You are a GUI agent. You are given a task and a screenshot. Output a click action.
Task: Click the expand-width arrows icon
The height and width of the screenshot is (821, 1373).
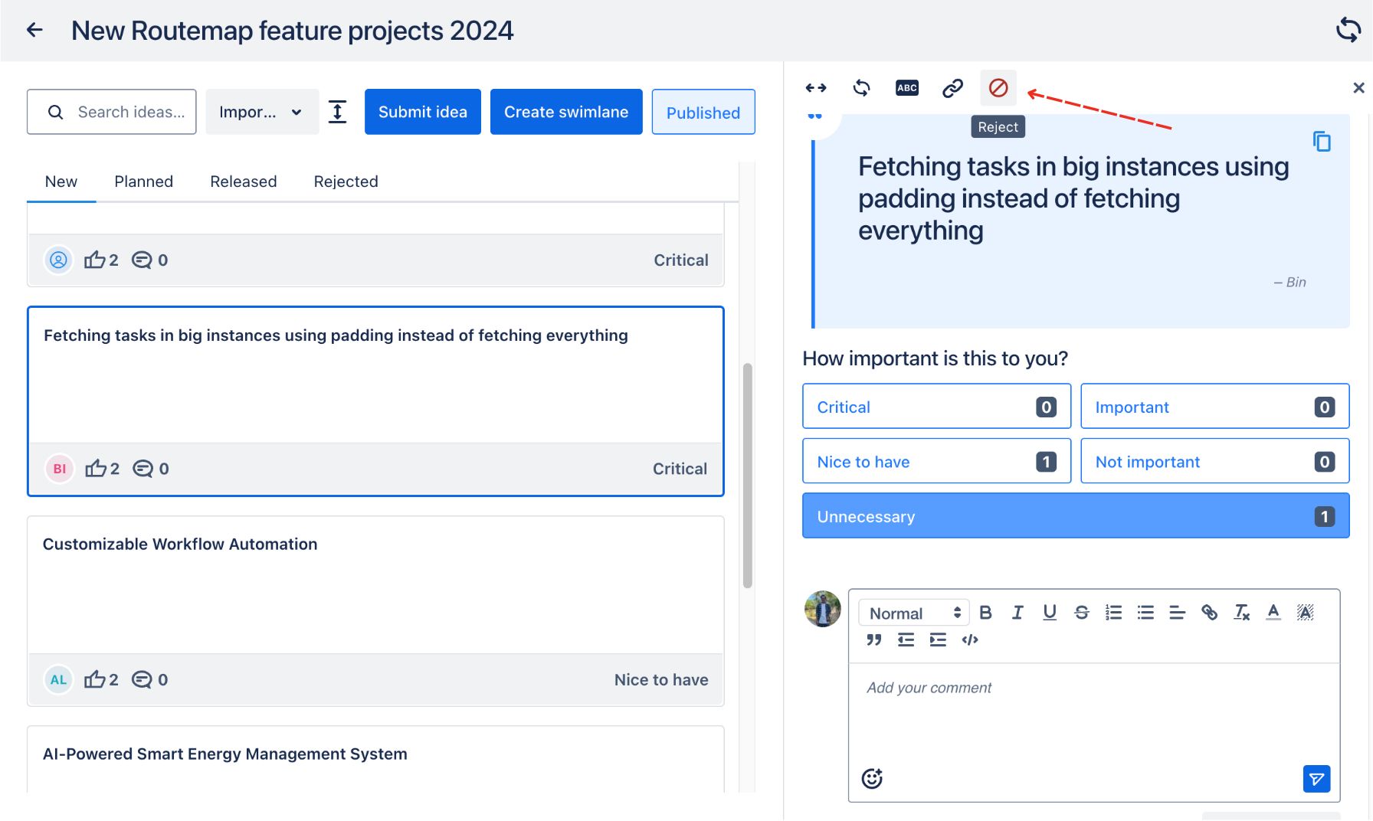(816, 88)
